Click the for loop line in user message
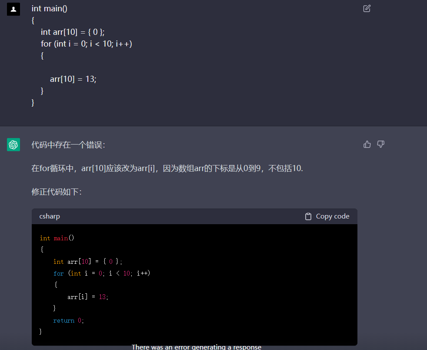Viewport: 427px width, 350px height. (x=86, y=44)
